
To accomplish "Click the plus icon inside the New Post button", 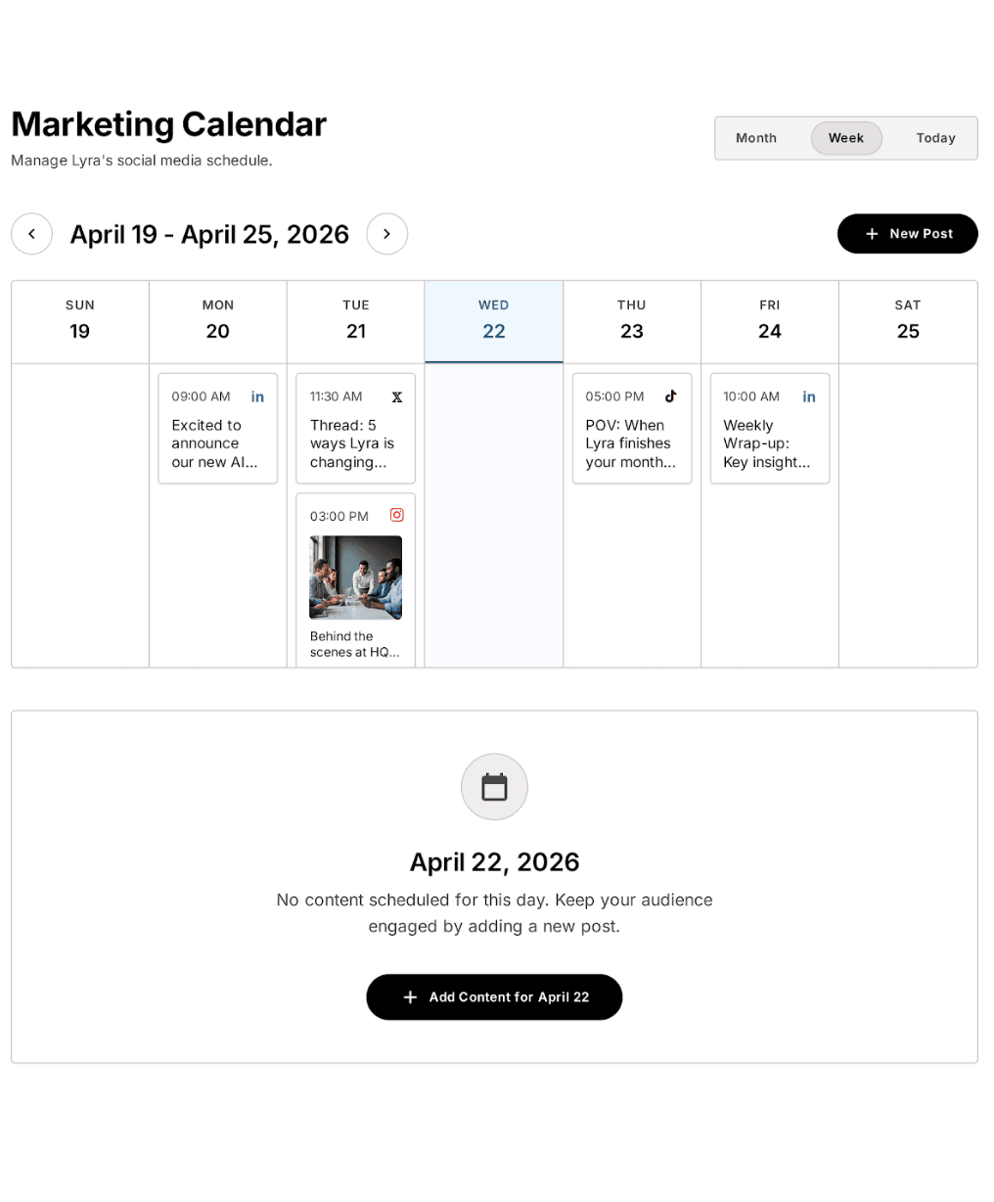I will coord(871,234).
